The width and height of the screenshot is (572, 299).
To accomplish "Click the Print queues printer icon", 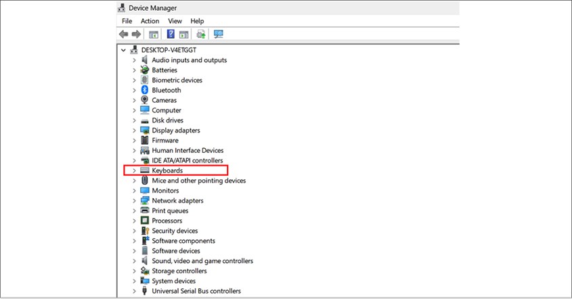I will [x=145, y=210].
